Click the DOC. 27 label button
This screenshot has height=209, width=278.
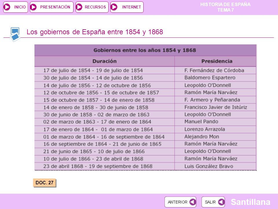44,183
